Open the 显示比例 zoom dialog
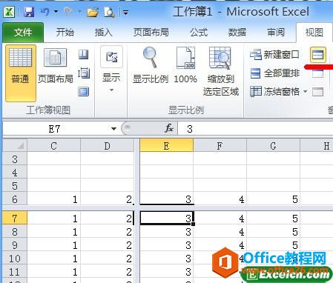 pos(151,65)
